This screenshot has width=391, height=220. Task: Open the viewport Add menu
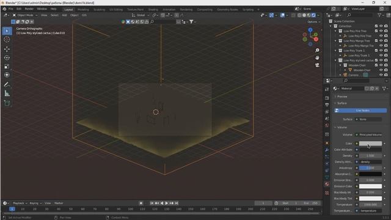coord(64,15)
